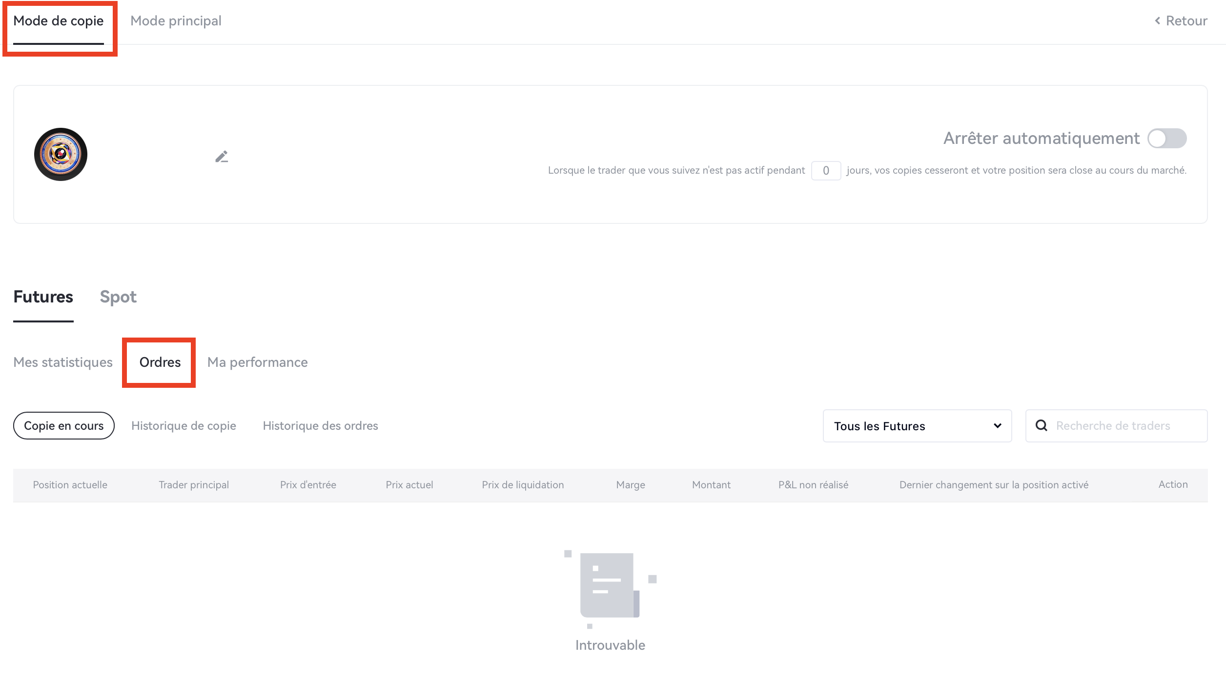Switch to the Spot tab
This screenshot has height=680, width=1226.
point(118,297)
